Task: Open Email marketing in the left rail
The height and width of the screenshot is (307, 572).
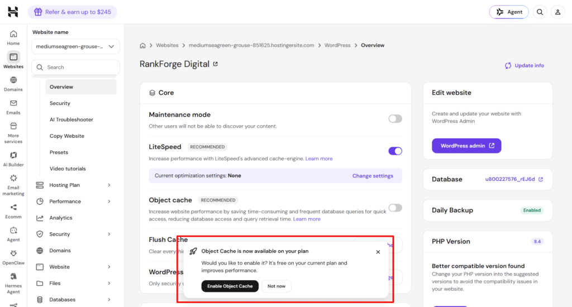Action: tap(13, 185)
